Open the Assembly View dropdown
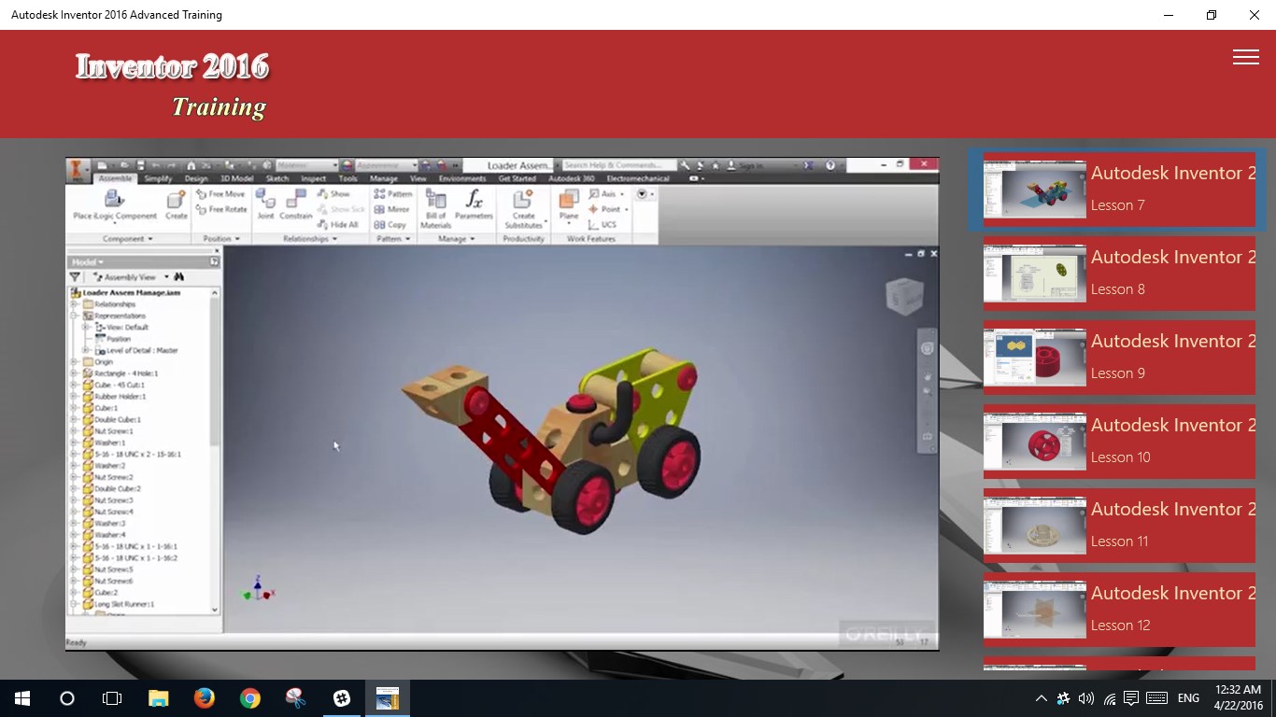1276x717 pixels. pos(166,276)
